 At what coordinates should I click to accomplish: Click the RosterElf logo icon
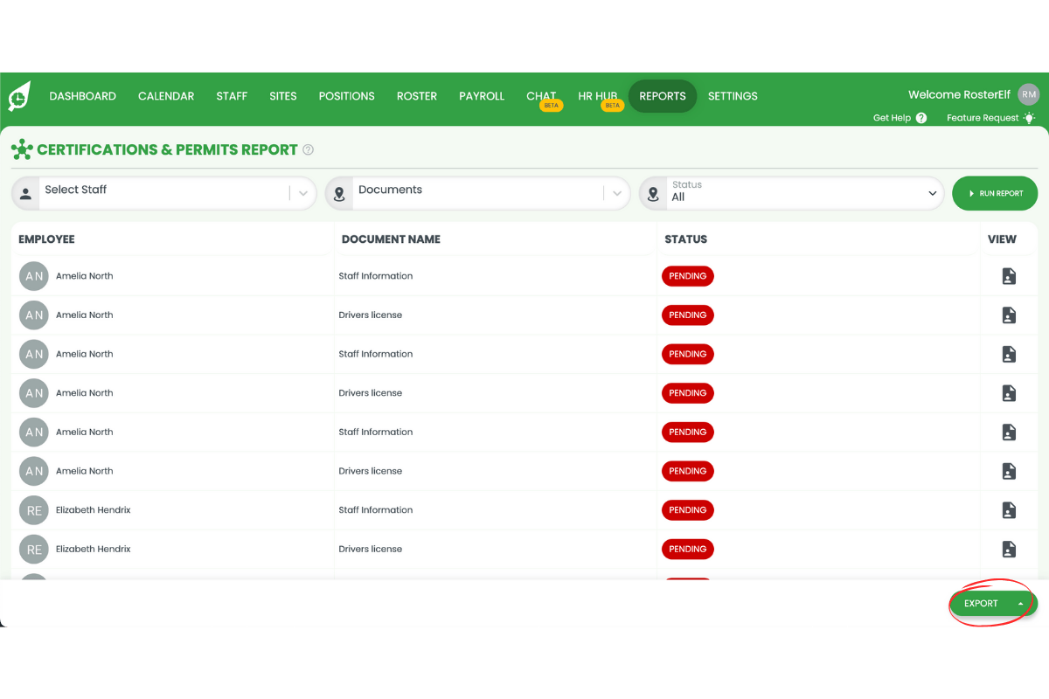(x=17, y=96)
